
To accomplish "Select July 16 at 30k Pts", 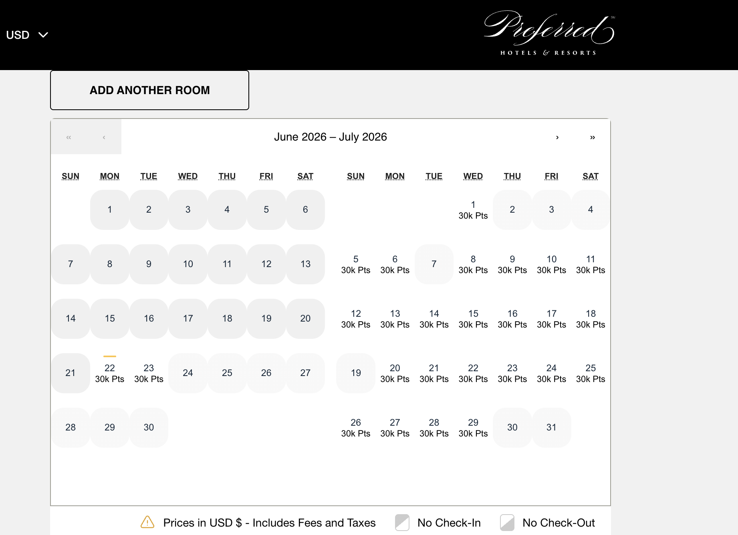I will 512,319.
